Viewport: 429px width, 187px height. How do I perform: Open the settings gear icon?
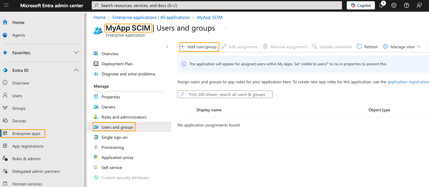pyautogui.click(x=394, y=5)
